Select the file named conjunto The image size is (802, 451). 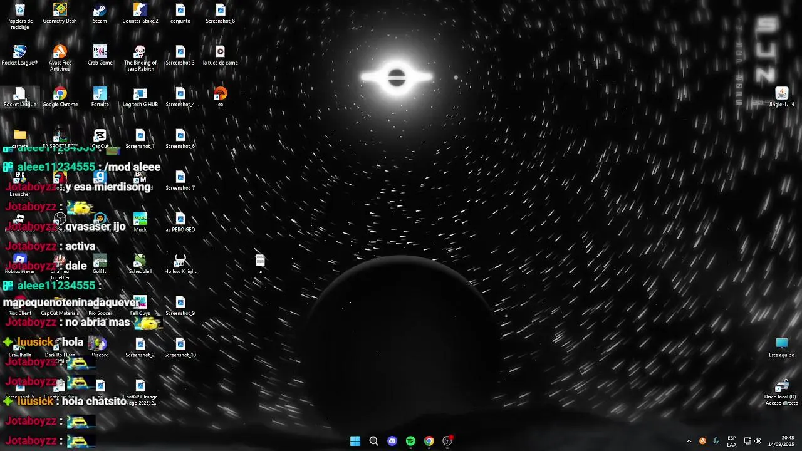[x=180, y=14]
